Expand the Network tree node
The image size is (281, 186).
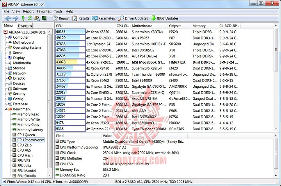coord(6,73)
